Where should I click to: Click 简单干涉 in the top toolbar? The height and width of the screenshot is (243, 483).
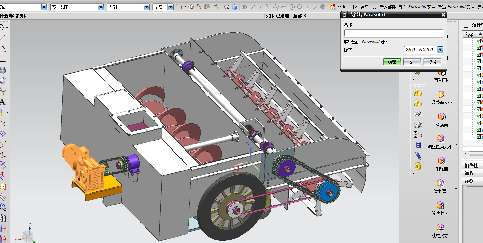click(369, 7)
